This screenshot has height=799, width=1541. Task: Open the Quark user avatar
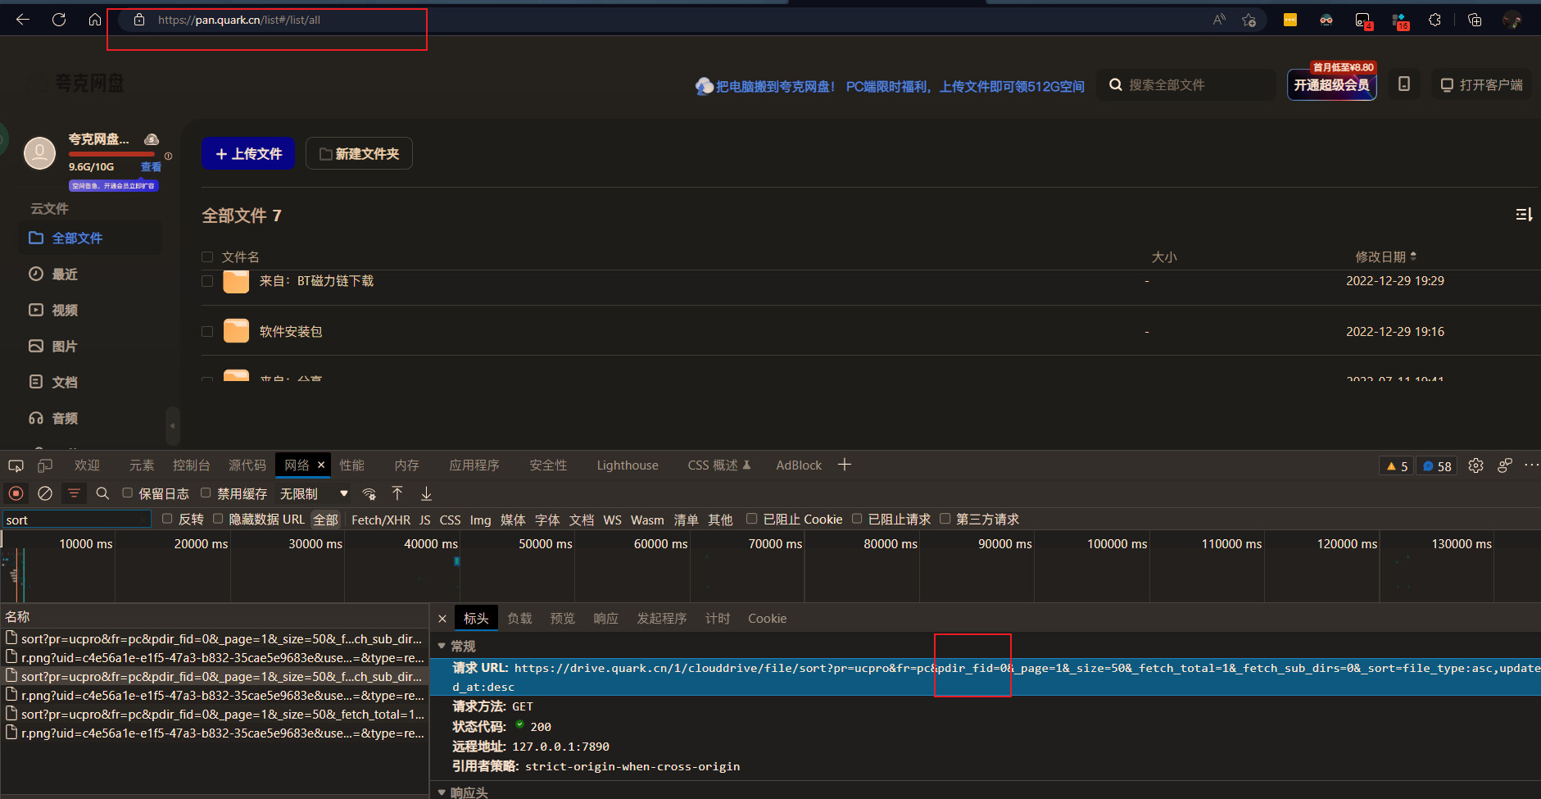pyautogui.click(x=39, y=152)
